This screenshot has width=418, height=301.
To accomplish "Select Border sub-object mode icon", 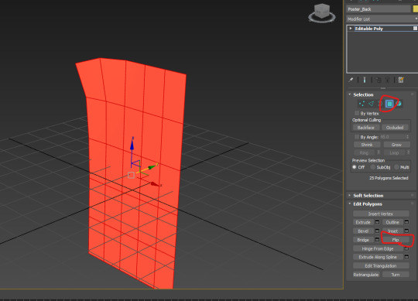I will 380,104.
